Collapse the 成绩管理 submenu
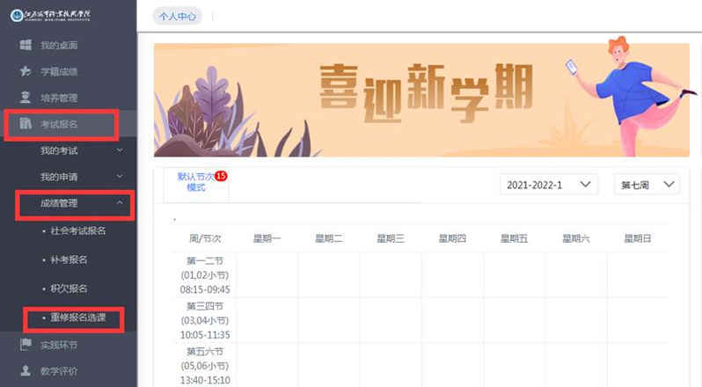The height and width of the screenshot is (387, 702). click(120, 203)
